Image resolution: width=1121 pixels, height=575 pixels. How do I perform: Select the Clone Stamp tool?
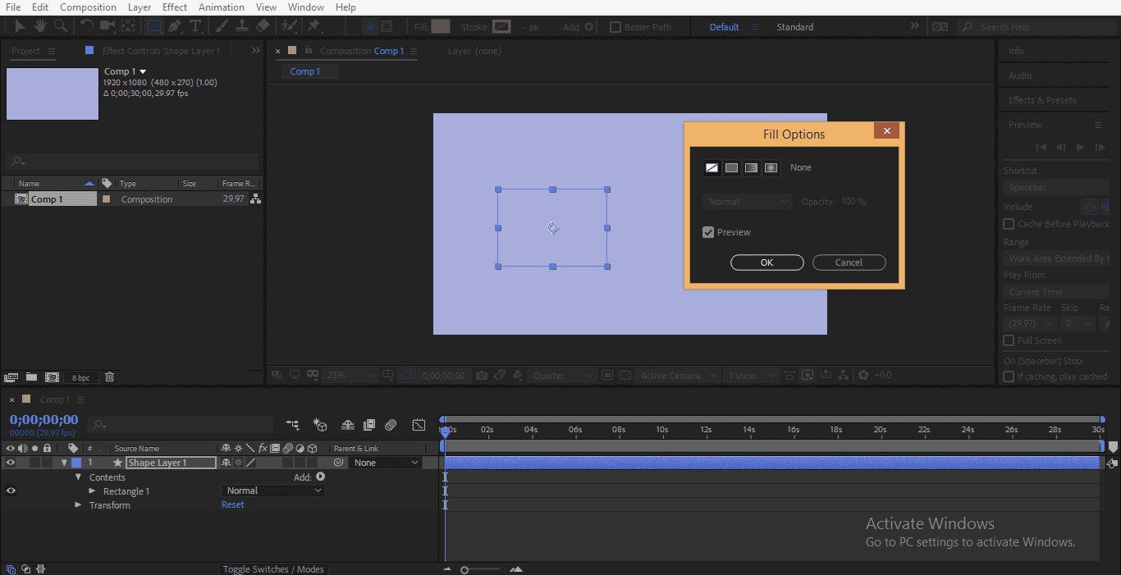click(241, 25)
